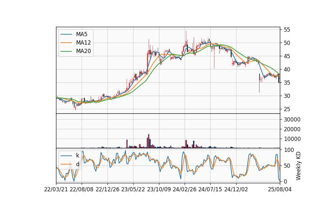Screen dimensions: 311x223
Task: Click the blue MA5 legend line sample
Action: [x=66, y=35]
